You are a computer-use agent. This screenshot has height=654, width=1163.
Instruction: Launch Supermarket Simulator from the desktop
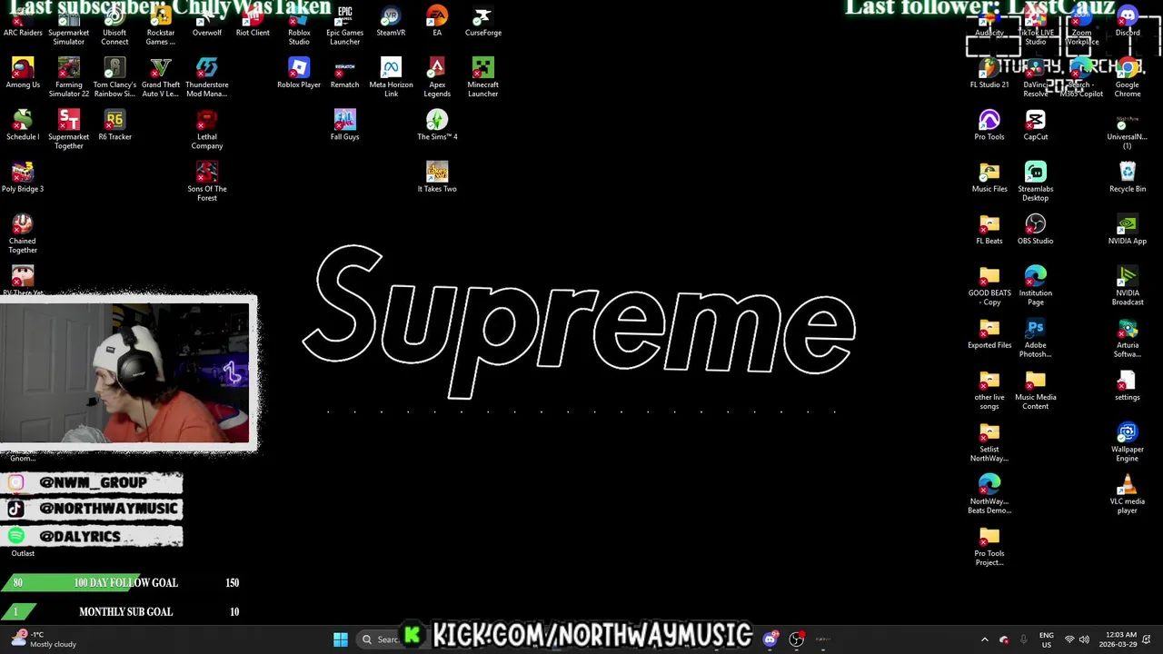69,26
